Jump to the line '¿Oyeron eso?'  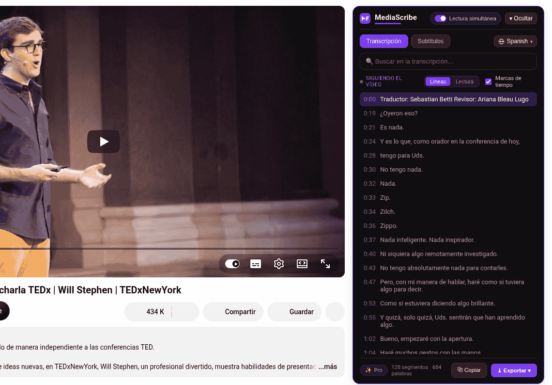pos(448,113)
